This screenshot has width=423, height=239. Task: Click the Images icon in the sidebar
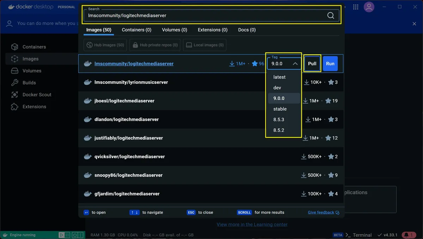(x=14, y=59)
